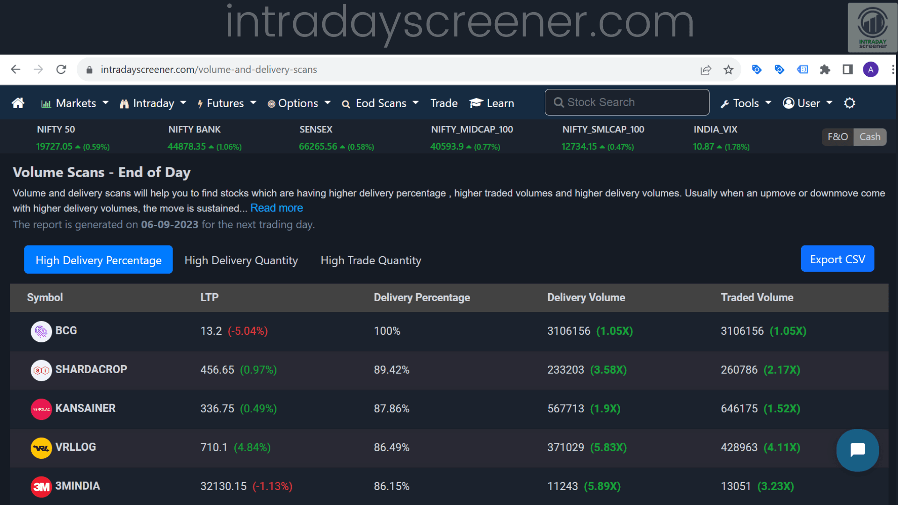Screen dimensions: 898x505
Task: Follow the Read more link
Action: 276,208
